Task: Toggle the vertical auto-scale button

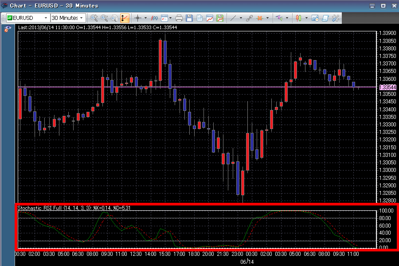Action: point(124,18)
